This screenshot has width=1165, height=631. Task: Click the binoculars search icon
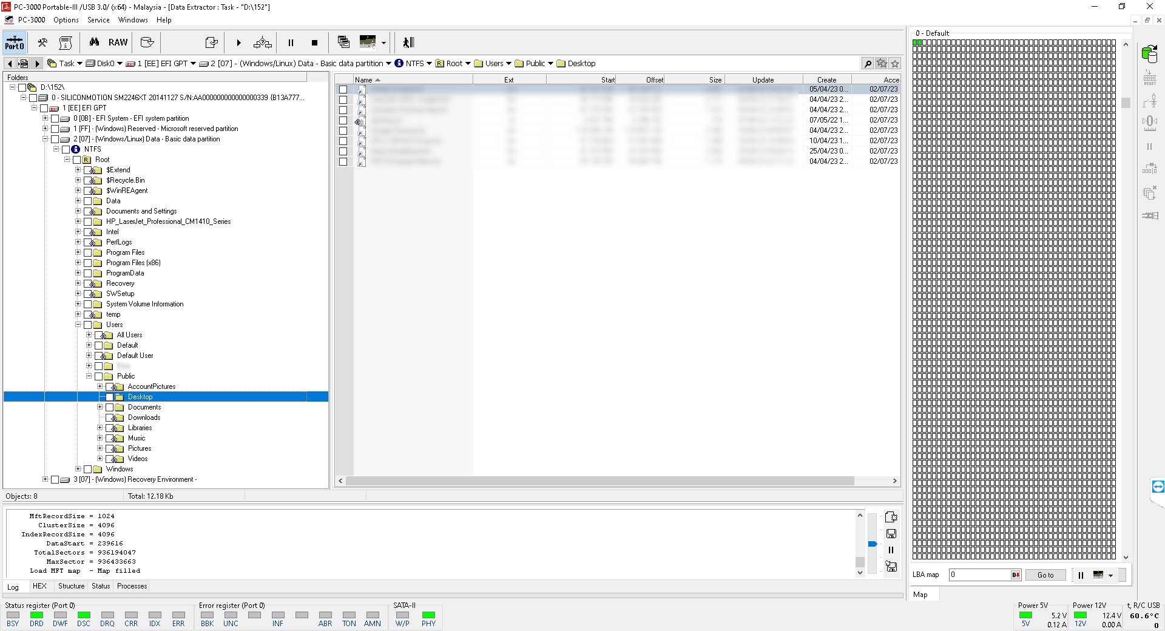[x=94, y=42]
